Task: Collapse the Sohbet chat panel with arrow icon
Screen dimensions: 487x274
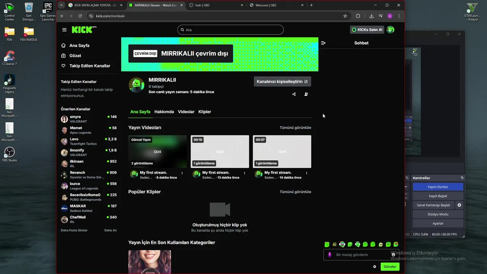Action: coord(323,43)
